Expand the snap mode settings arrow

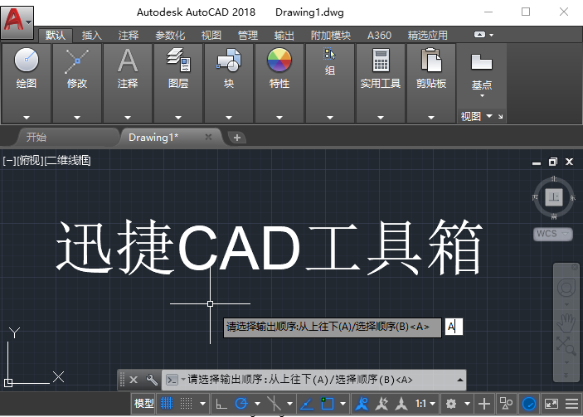coord(202,404)
